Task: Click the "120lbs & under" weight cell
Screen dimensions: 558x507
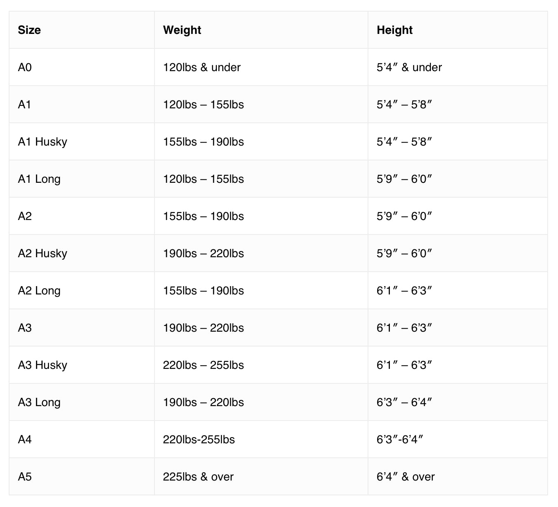Action: pyautogui.click(x=202, y=67)
